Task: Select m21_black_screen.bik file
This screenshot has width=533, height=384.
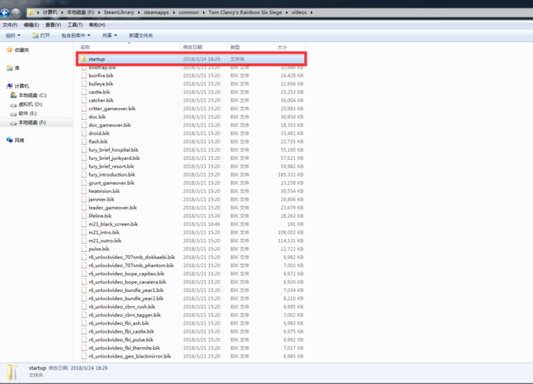Action: tap(193, 224)
